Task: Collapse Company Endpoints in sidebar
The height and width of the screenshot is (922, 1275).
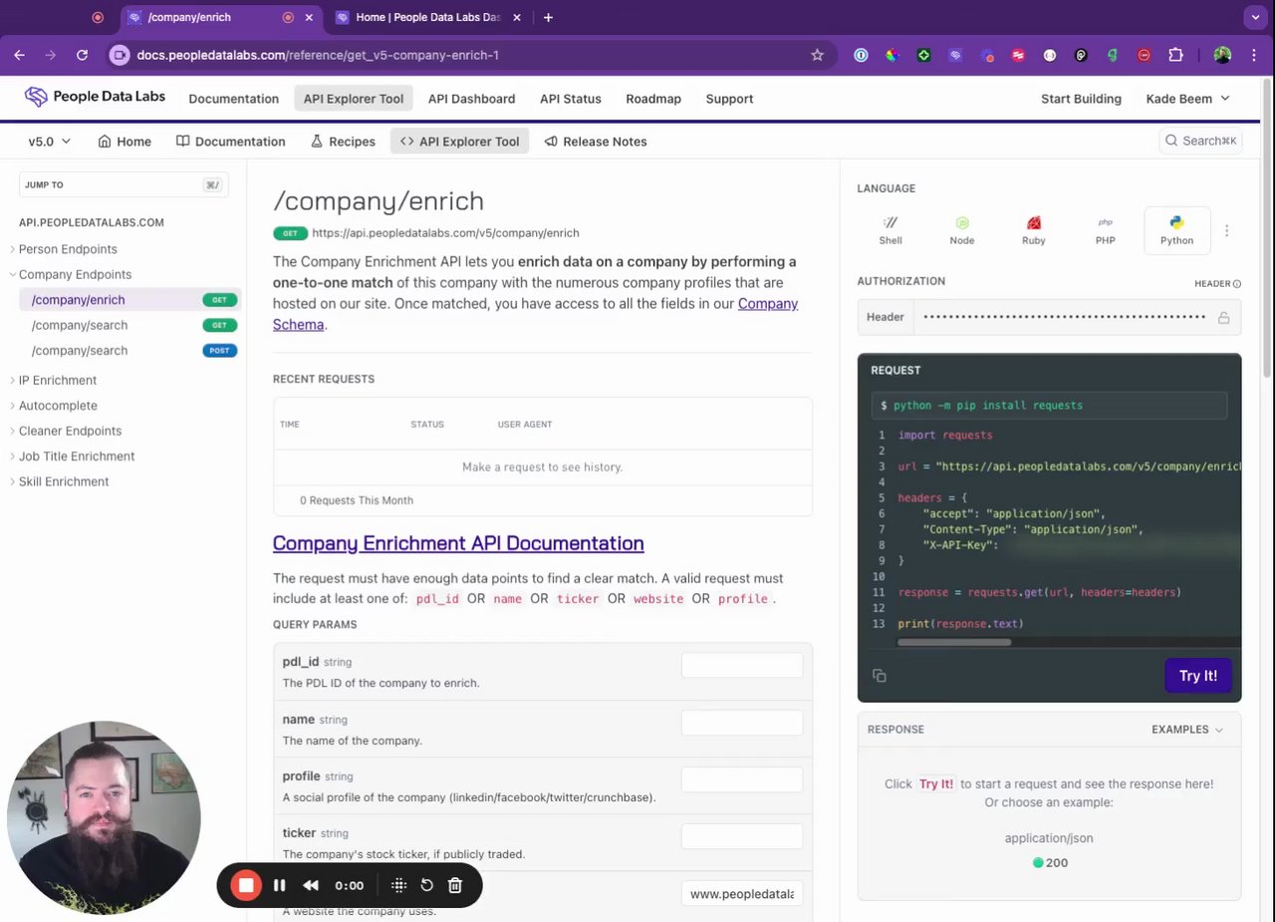Action: click(75, 274)
